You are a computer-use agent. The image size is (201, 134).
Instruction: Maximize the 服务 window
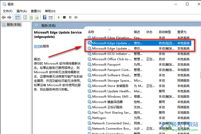[187, 4]
